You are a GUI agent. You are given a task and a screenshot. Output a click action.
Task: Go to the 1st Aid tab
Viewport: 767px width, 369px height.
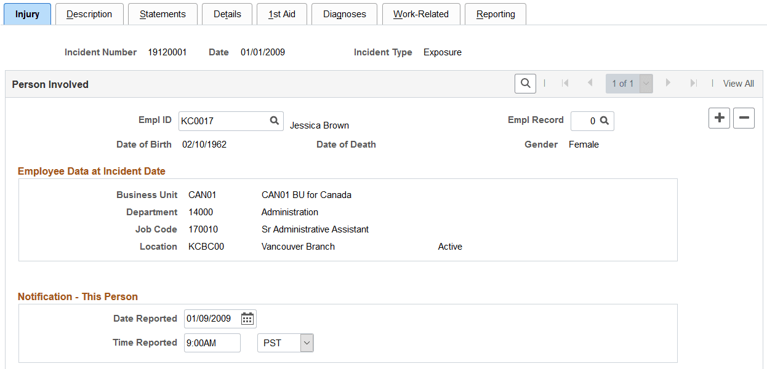coord(281,14)
